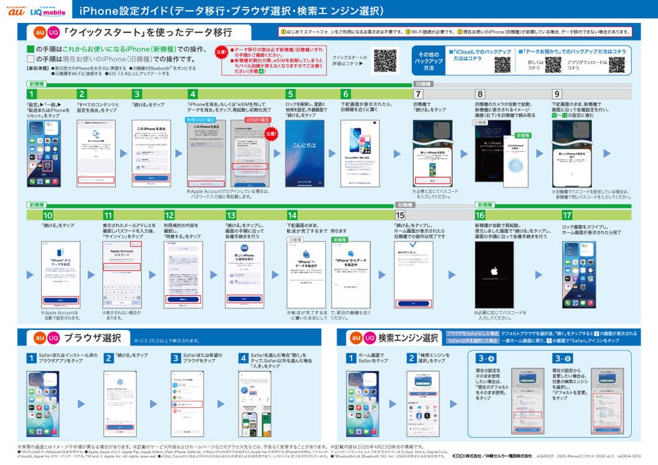658x465 pixels.
Task: Click the red-outlined button in the step 3 screenshot
Action: point(151,178)
